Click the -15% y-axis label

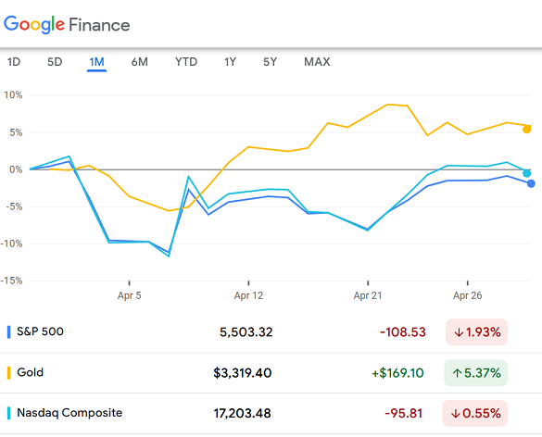11,281
